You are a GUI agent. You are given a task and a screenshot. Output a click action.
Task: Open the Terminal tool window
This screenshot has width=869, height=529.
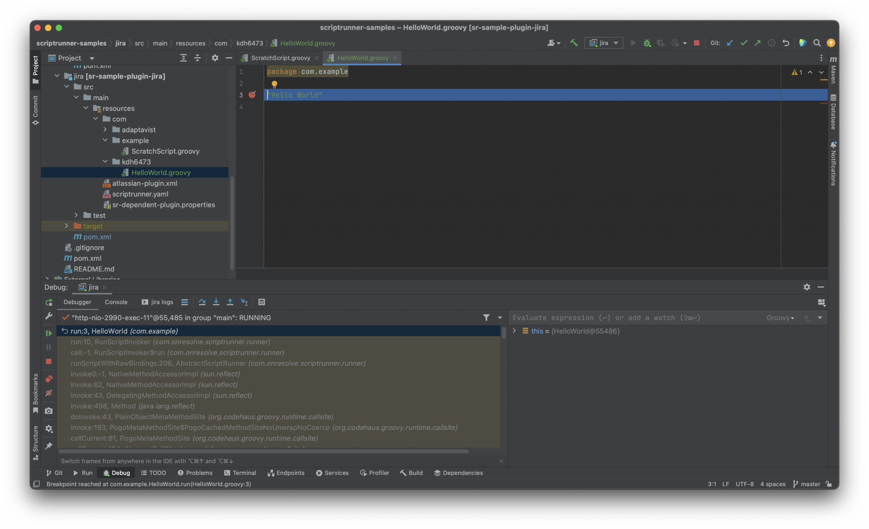click(240, 473)
